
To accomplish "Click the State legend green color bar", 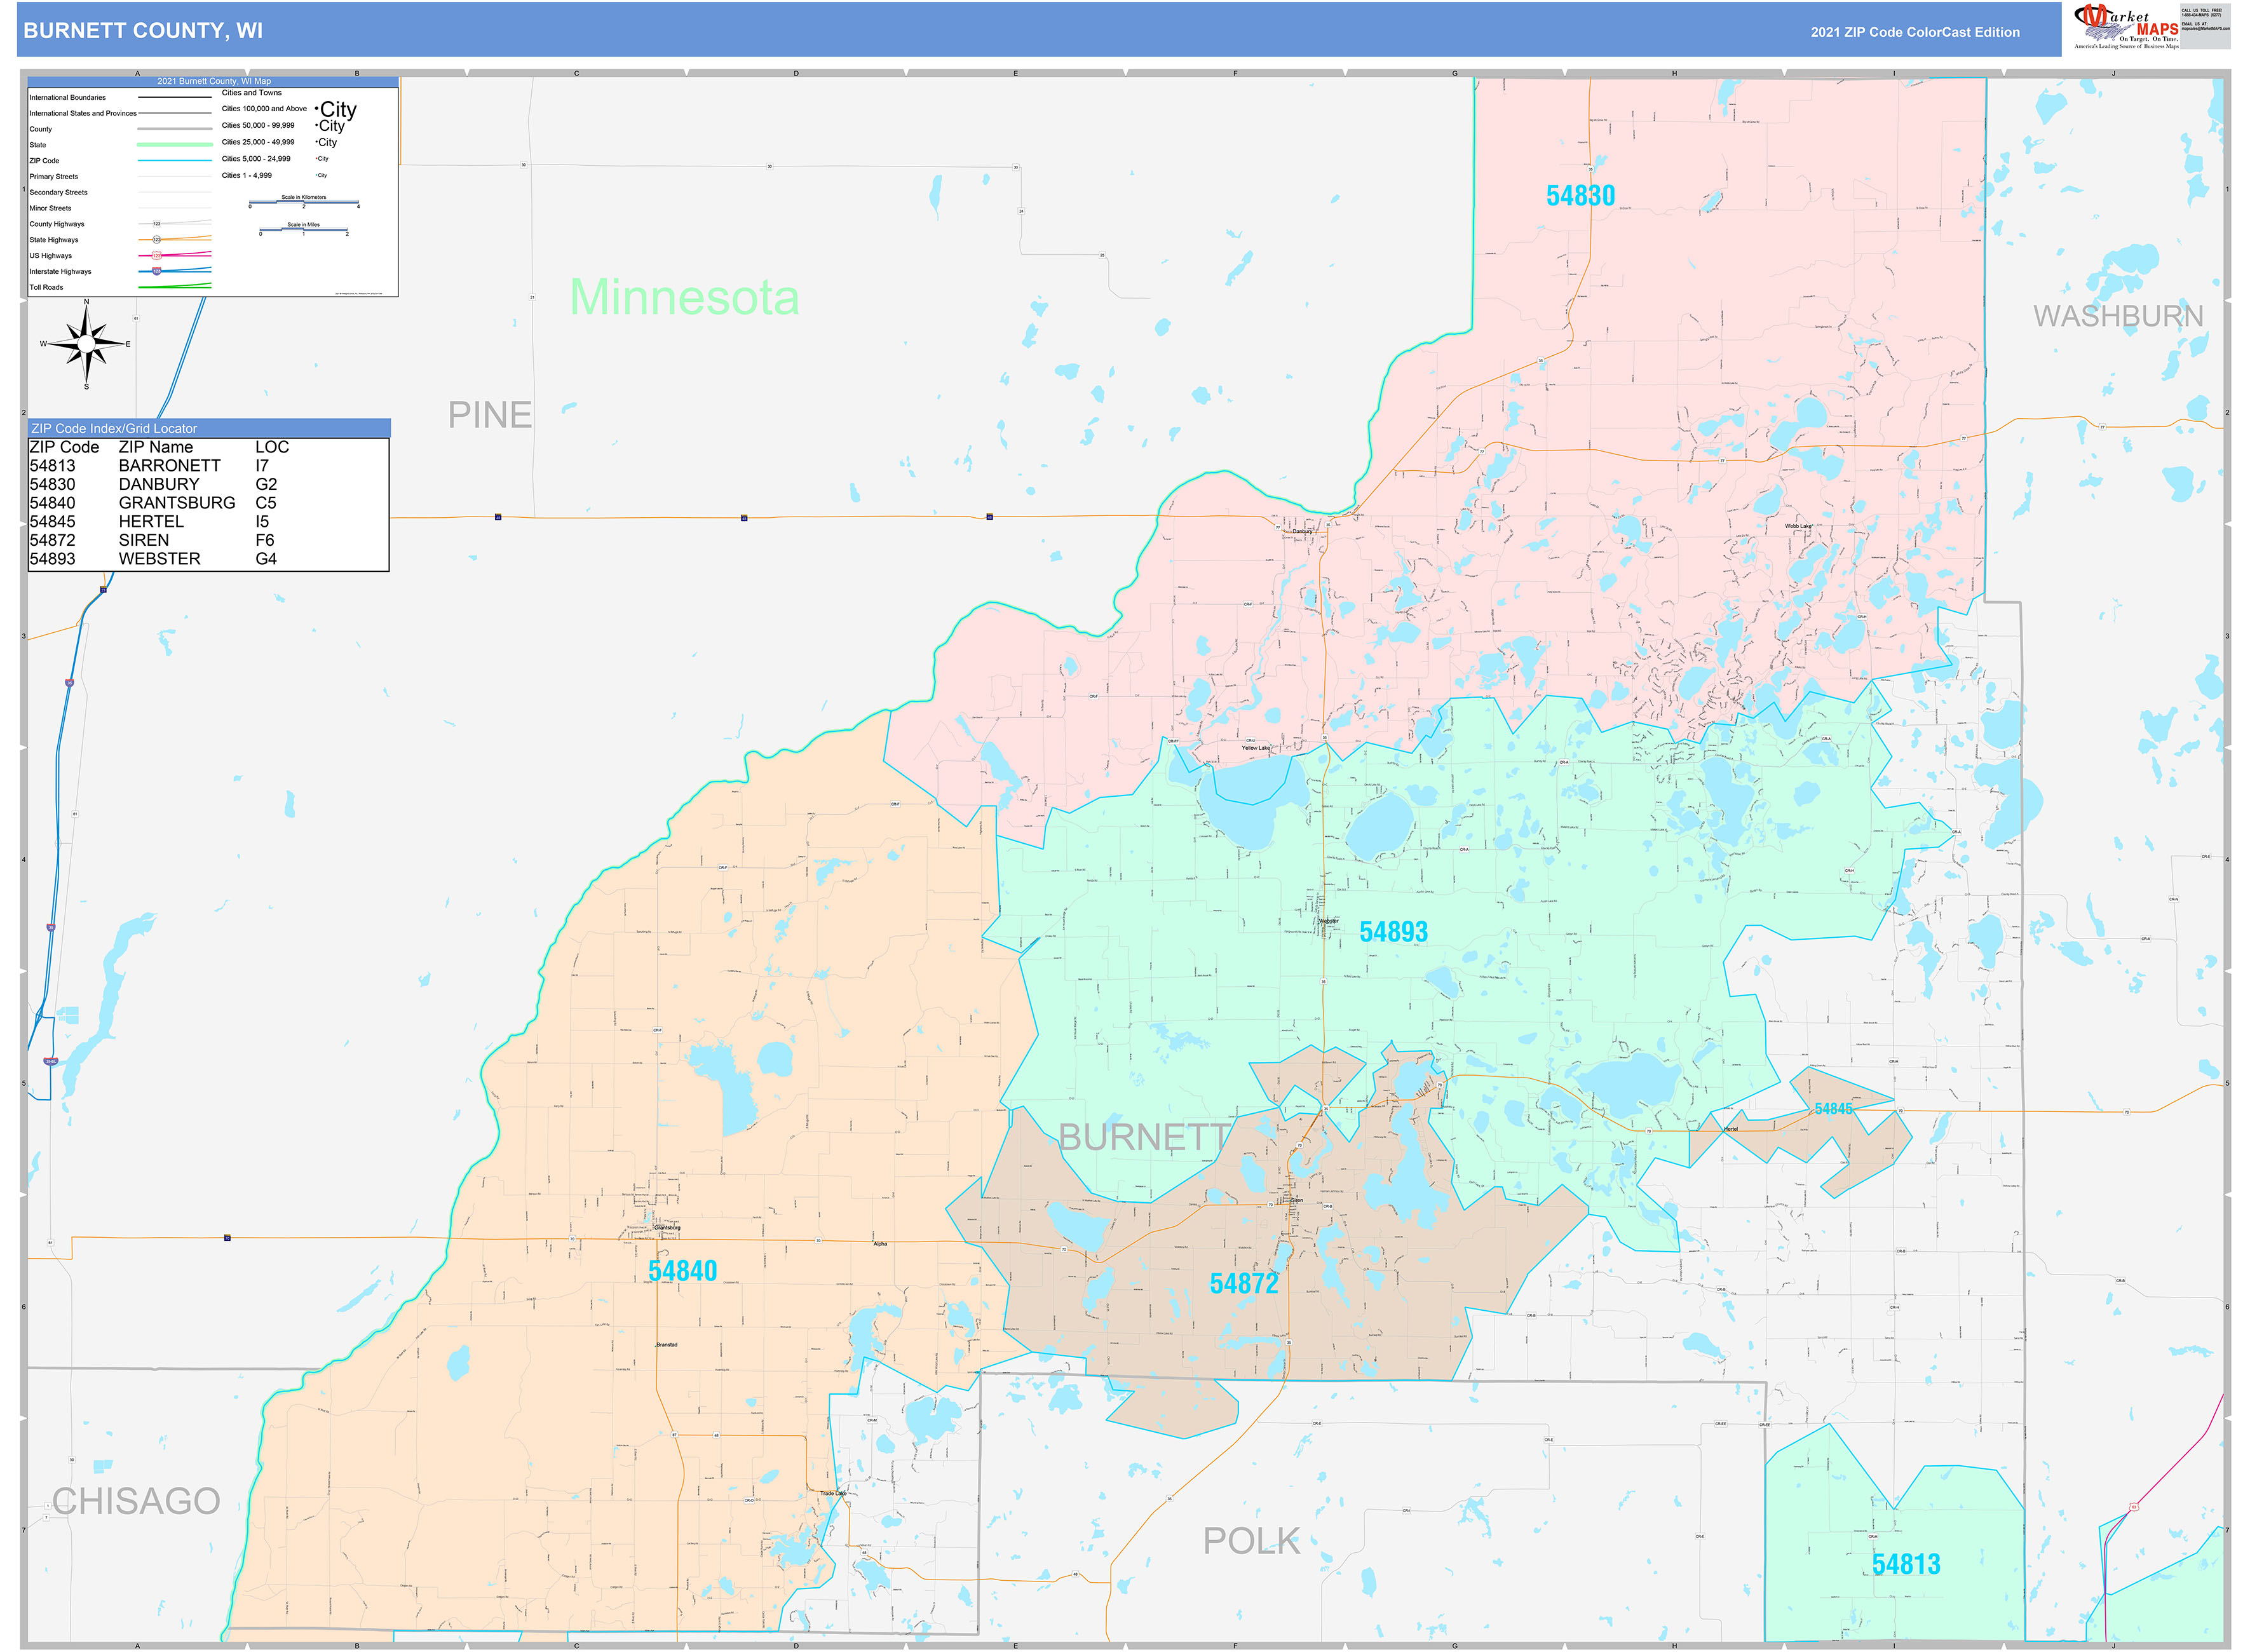I will [x=175, y=144].
